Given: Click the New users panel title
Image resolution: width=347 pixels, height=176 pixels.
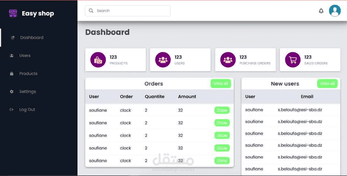Looking at the screenshot, I should coord(285,84).
